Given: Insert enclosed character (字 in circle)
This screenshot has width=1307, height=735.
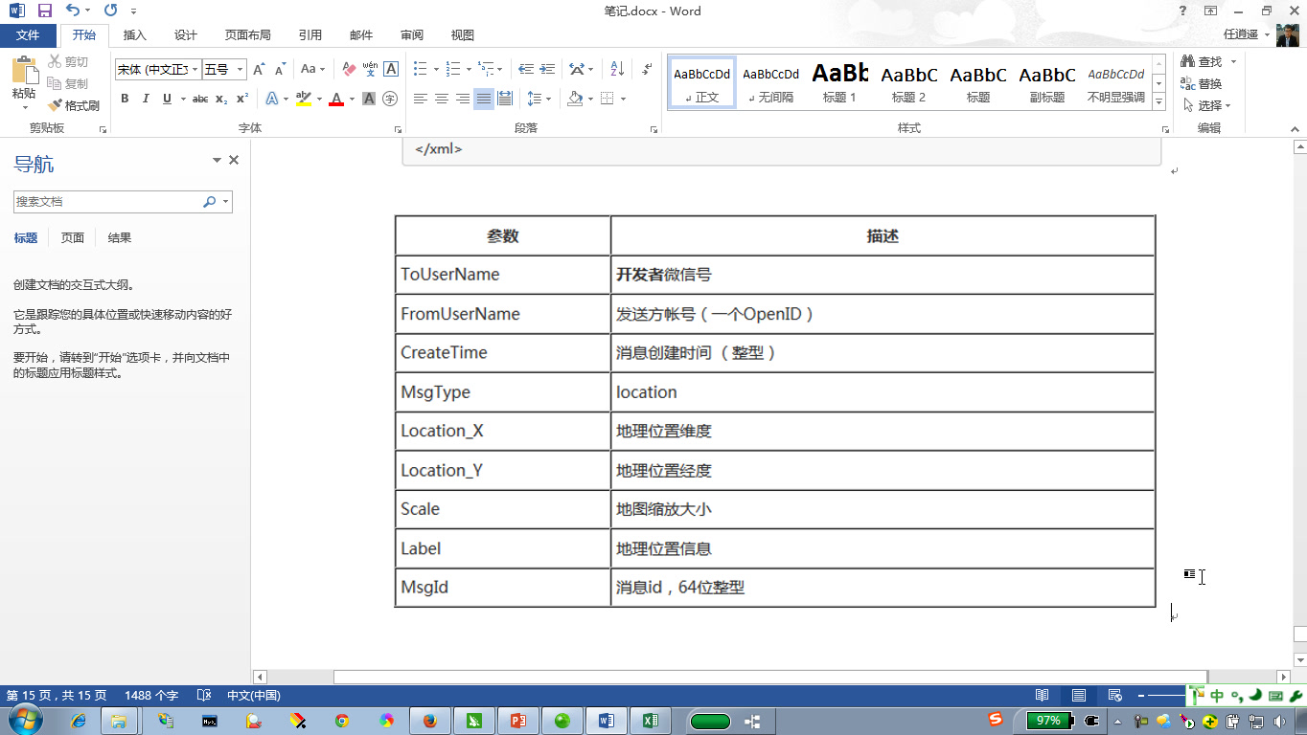Looking at the screenshot, I should (x=390, y=99).
